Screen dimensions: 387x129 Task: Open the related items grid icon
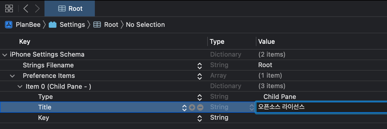(9, 8)
